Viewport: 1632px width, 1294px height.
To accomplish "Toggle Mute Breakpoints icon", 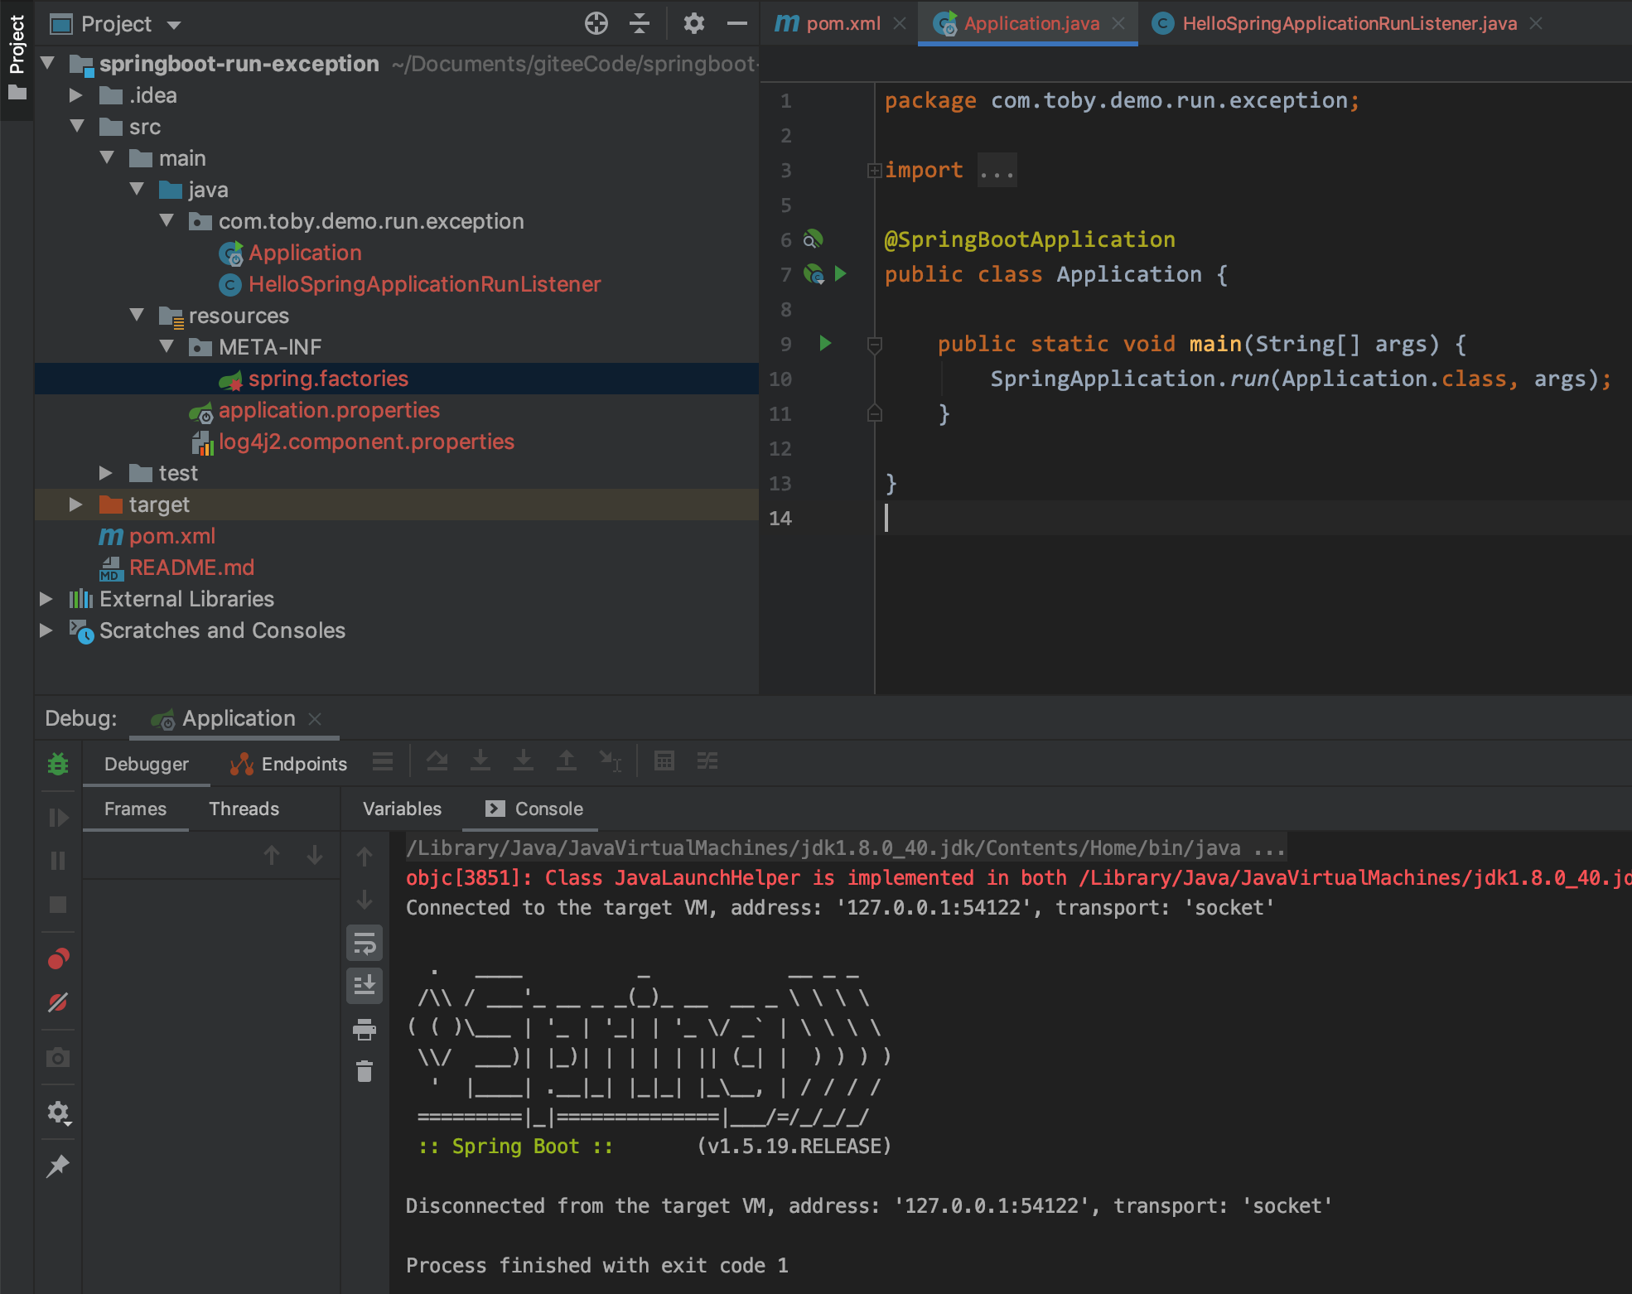I will 58,1002.
